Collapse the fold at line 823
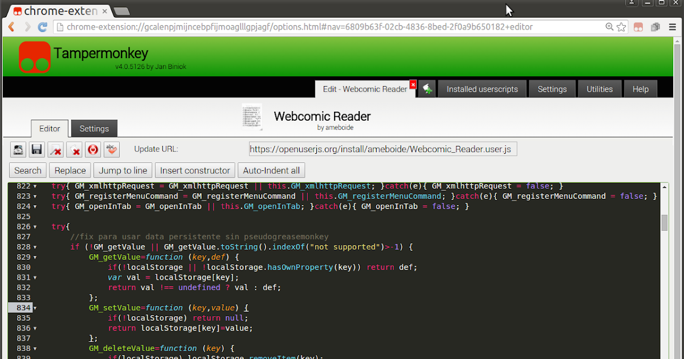 coord(35,197)
